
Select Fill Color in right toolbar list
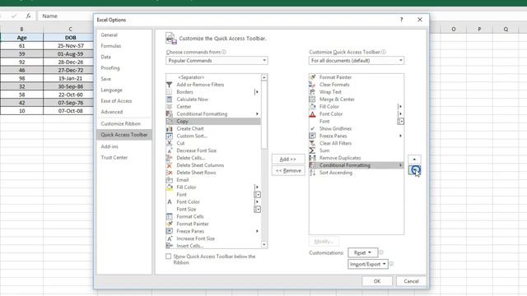tap(357, 107)
